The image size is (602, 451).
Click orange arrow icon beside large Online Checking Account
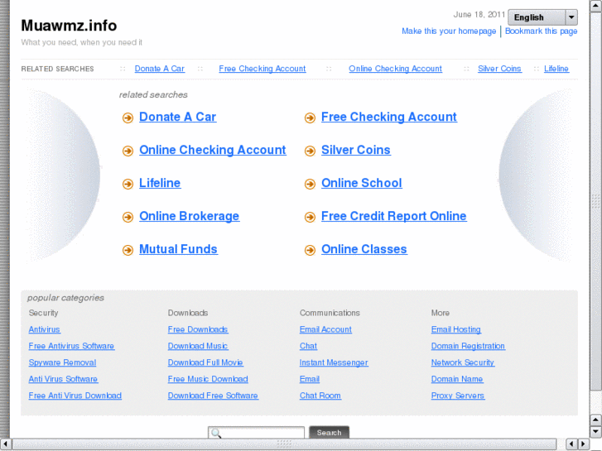pos(128,151)
